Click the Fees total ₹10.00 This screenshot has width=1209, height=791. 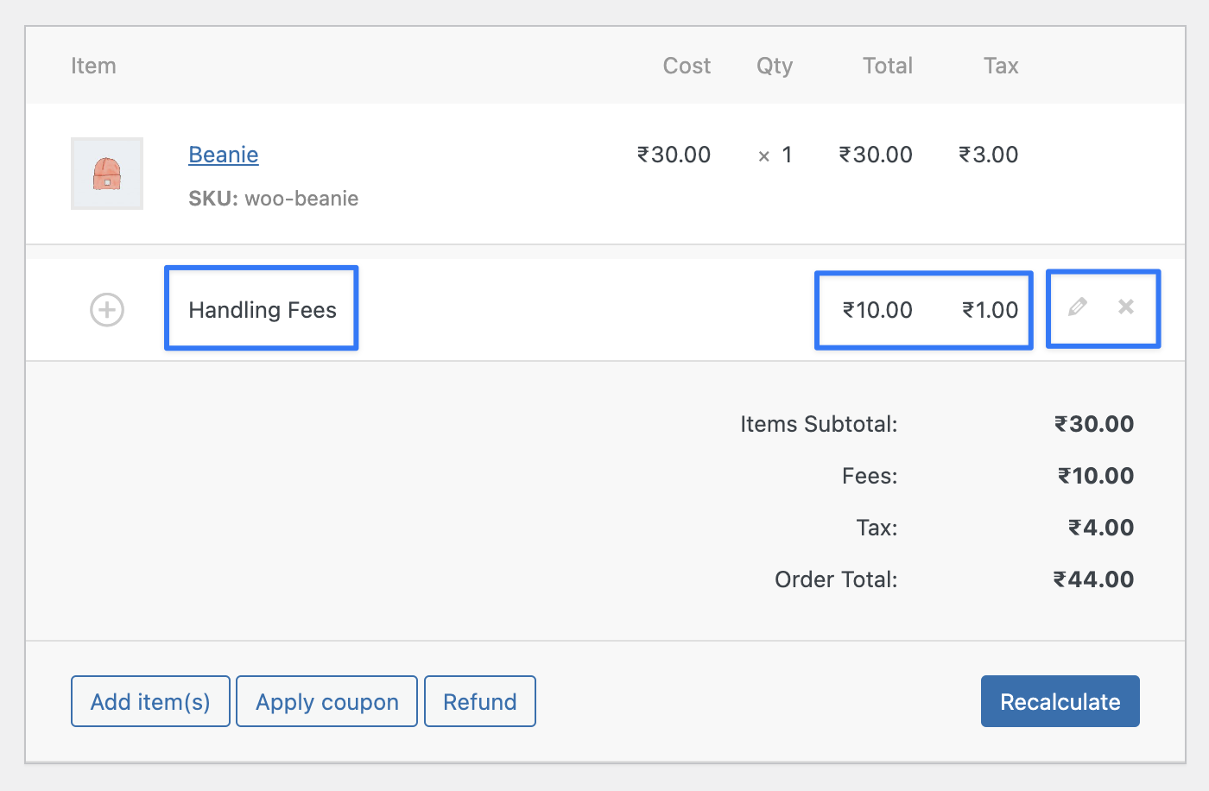click(1096, 476)
